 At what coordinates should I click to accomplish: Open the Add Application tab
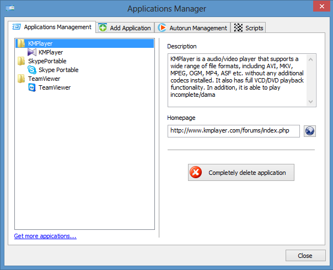125,27
